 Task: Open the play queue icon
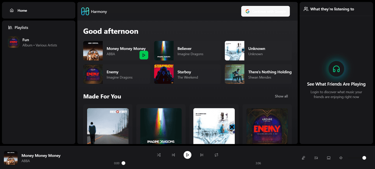pos(316,158)
